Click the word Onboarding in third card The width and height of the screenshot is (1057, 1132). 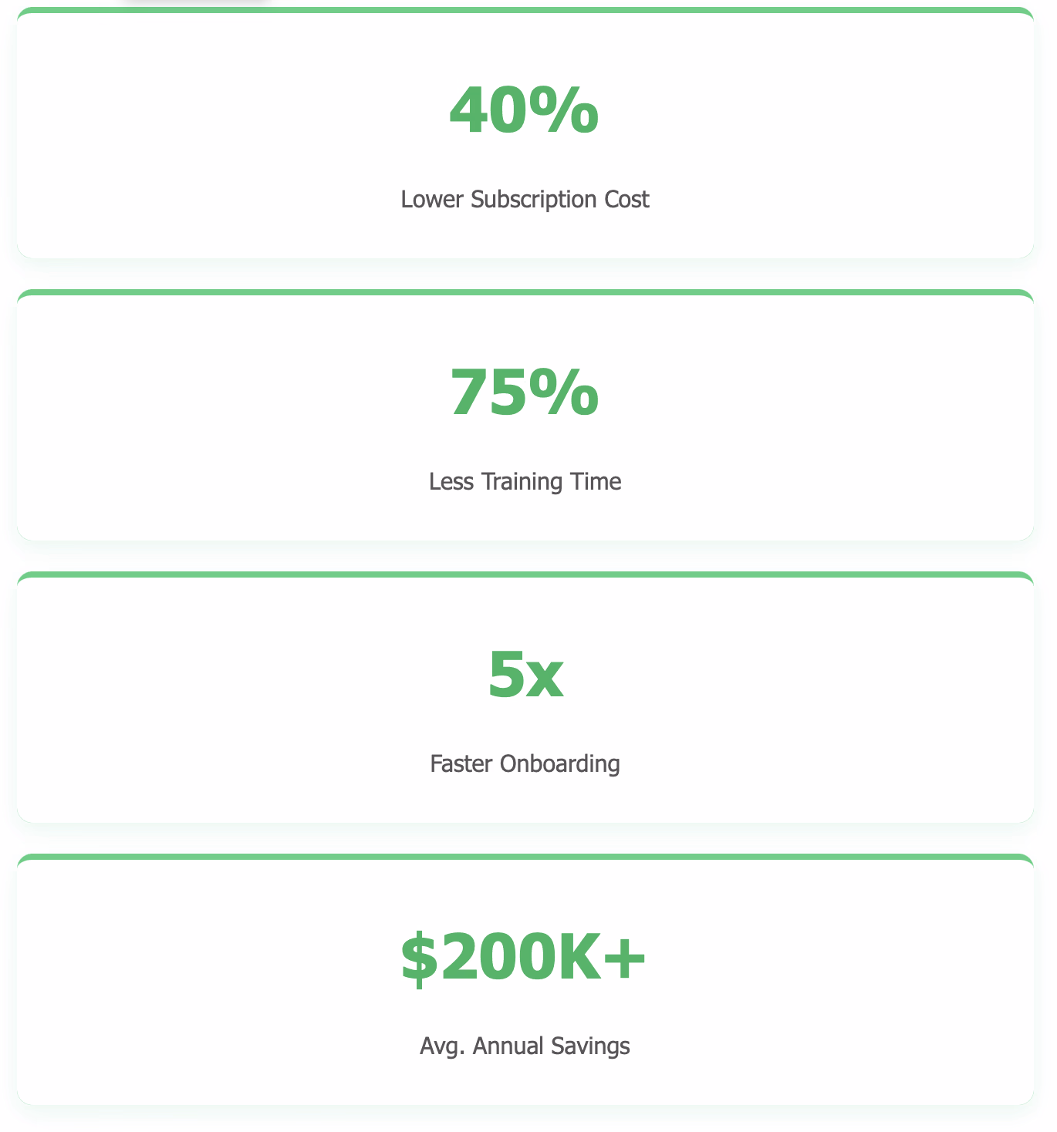[559, 764]
